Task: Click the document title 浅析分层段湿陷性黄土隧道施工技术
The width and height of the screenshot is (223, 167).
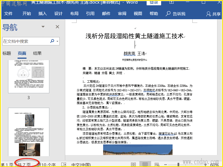Action: pyautogui.click(x=135, y=36)
